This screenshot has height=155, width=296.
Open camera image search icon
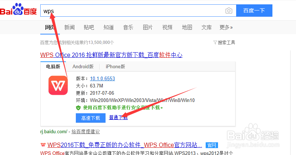[x=229, y=11]
